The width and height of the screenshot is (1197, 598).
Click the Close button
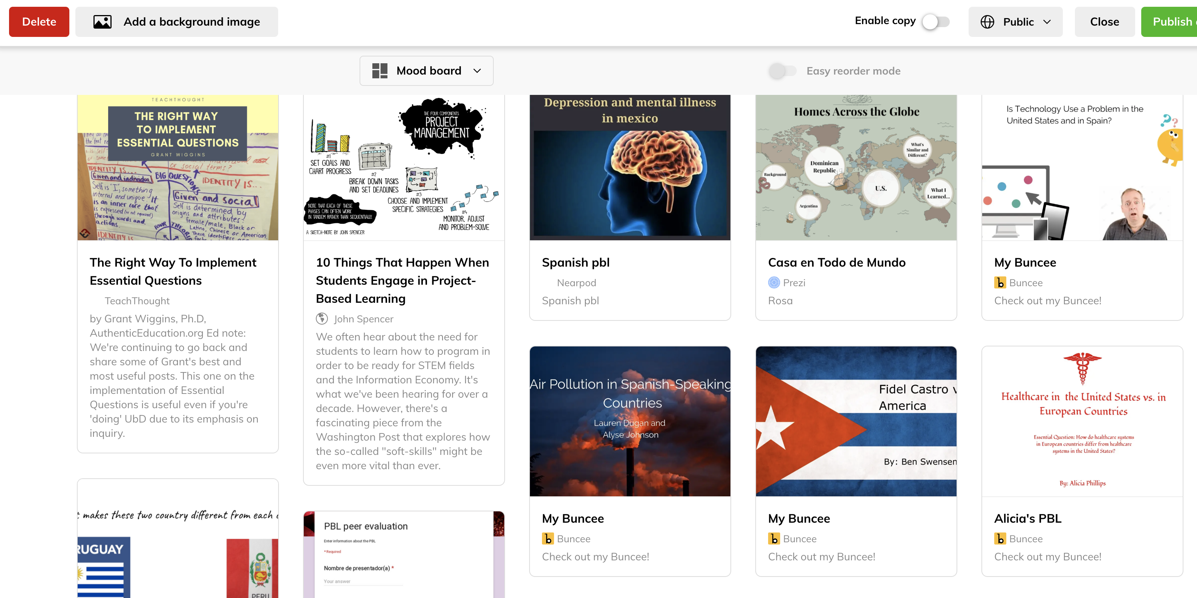tap(1104, 22)
